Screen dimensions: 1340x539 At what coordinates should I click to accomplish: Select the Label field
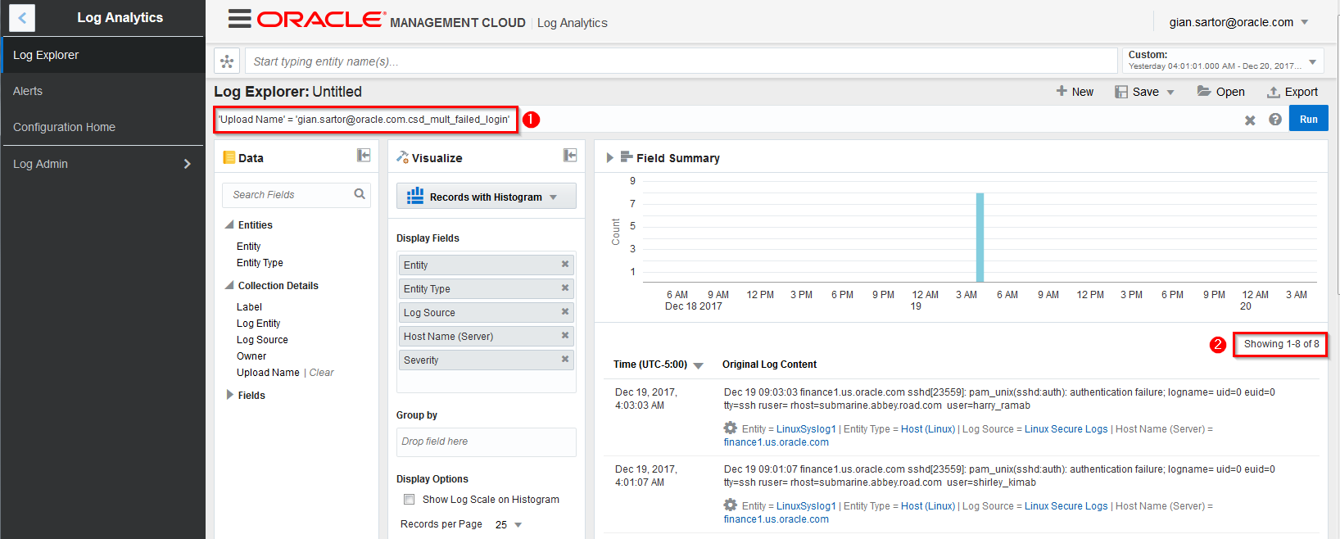click(249, 307)
